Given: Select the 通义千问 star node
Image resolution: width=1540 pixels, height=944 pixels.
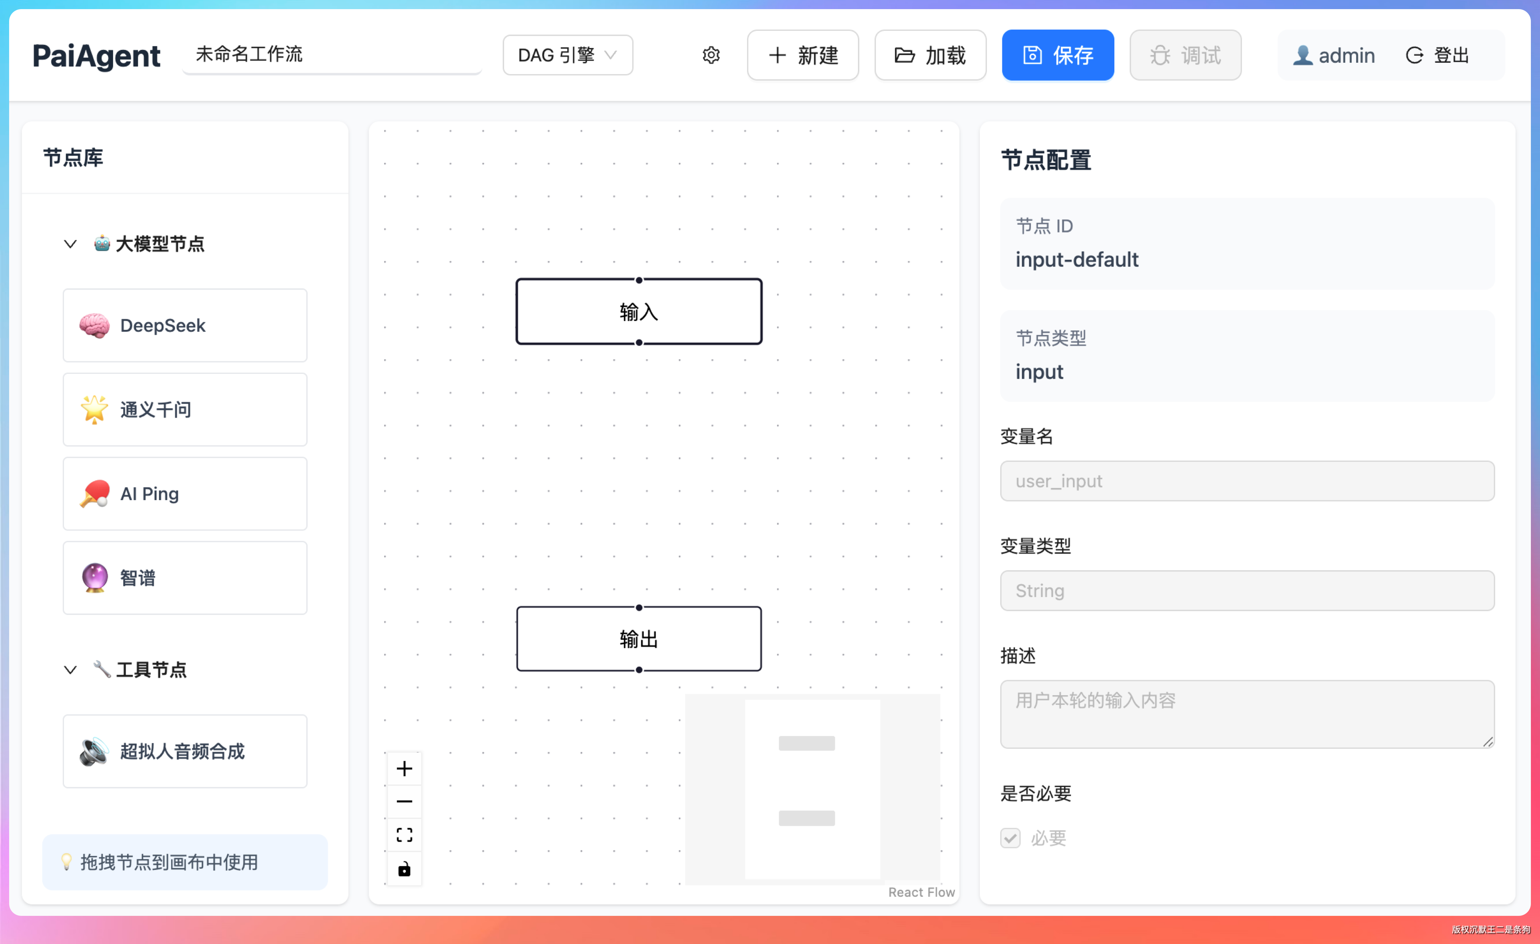Looking at the screenshot, I should click(x=185, y=409).
